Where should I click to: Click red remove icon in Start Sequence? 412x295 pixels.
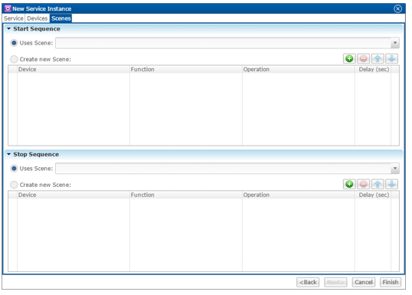(364, 59)
